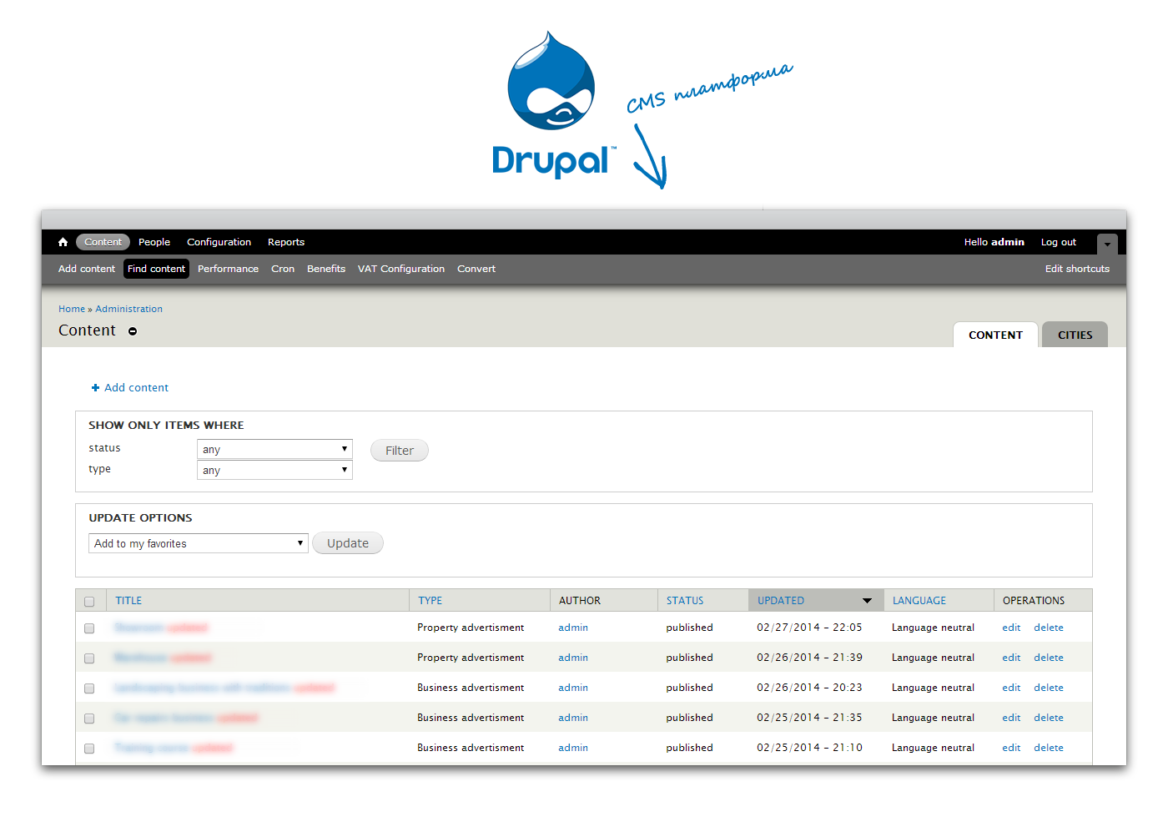The image size is (1168, 827).
Task: Switch to the CONTENT tab
Action: [995, 335]
